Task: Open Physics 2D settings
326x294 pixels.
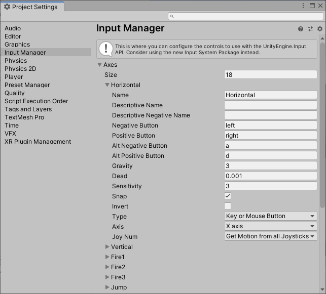Action: click(46, 69)
